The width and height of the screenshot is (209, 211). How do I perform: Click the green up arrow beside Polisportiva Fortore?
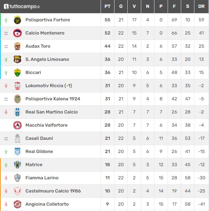pos(6,20)
